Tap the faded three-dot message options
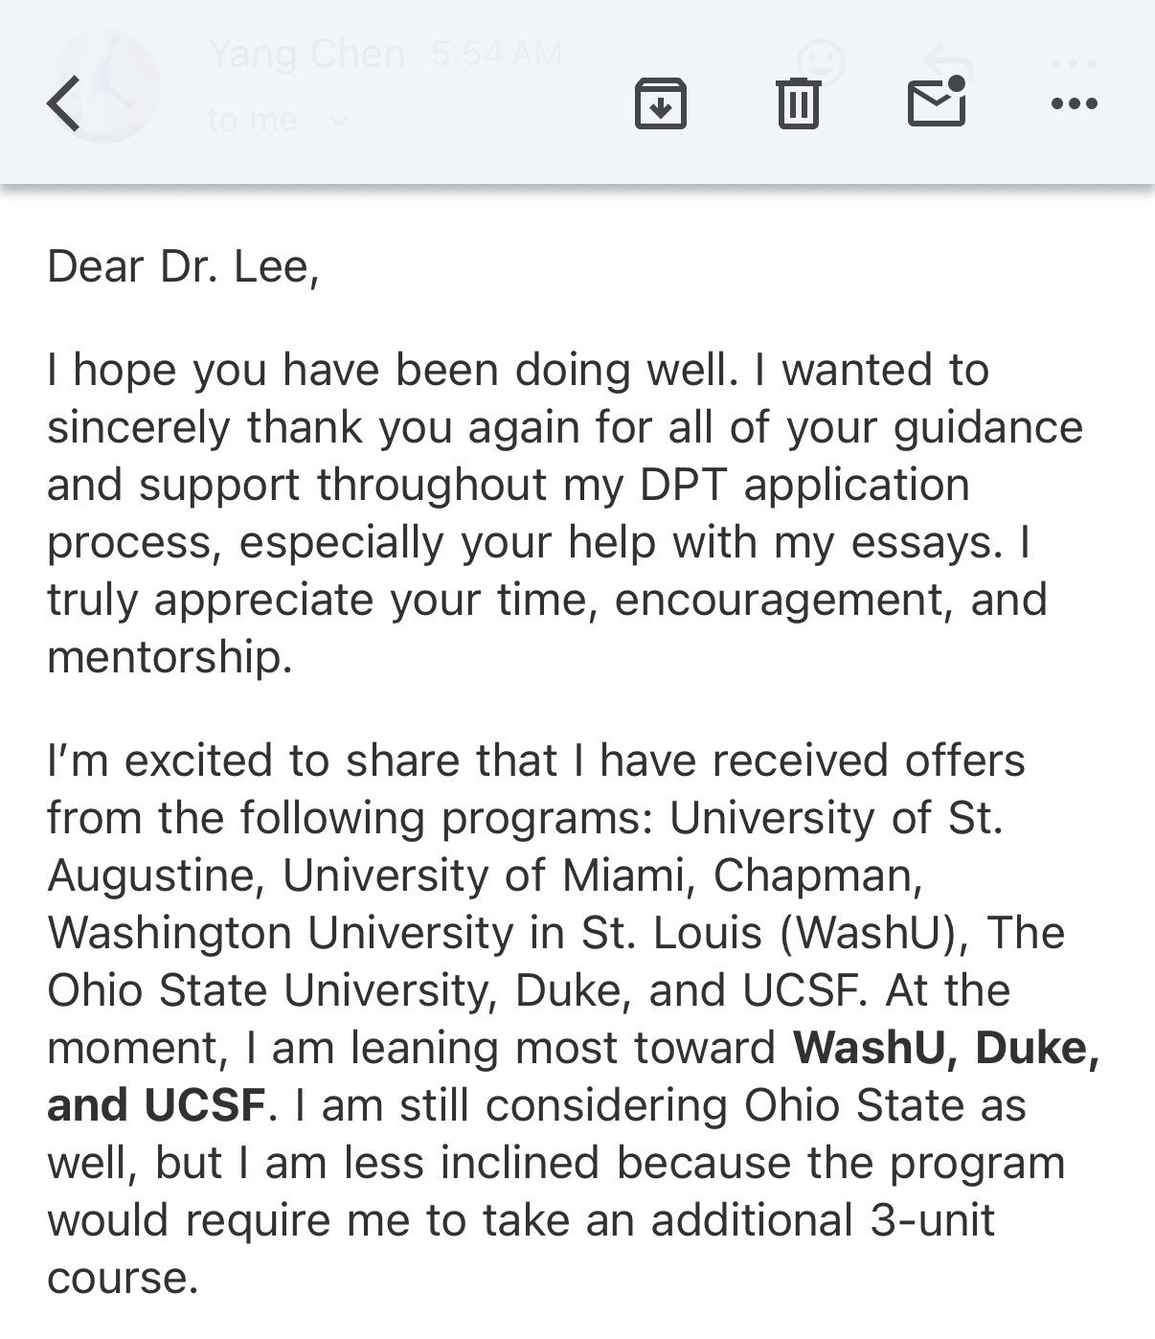The height and width of the screenshot is (1339, 1155). [1074, 64]
